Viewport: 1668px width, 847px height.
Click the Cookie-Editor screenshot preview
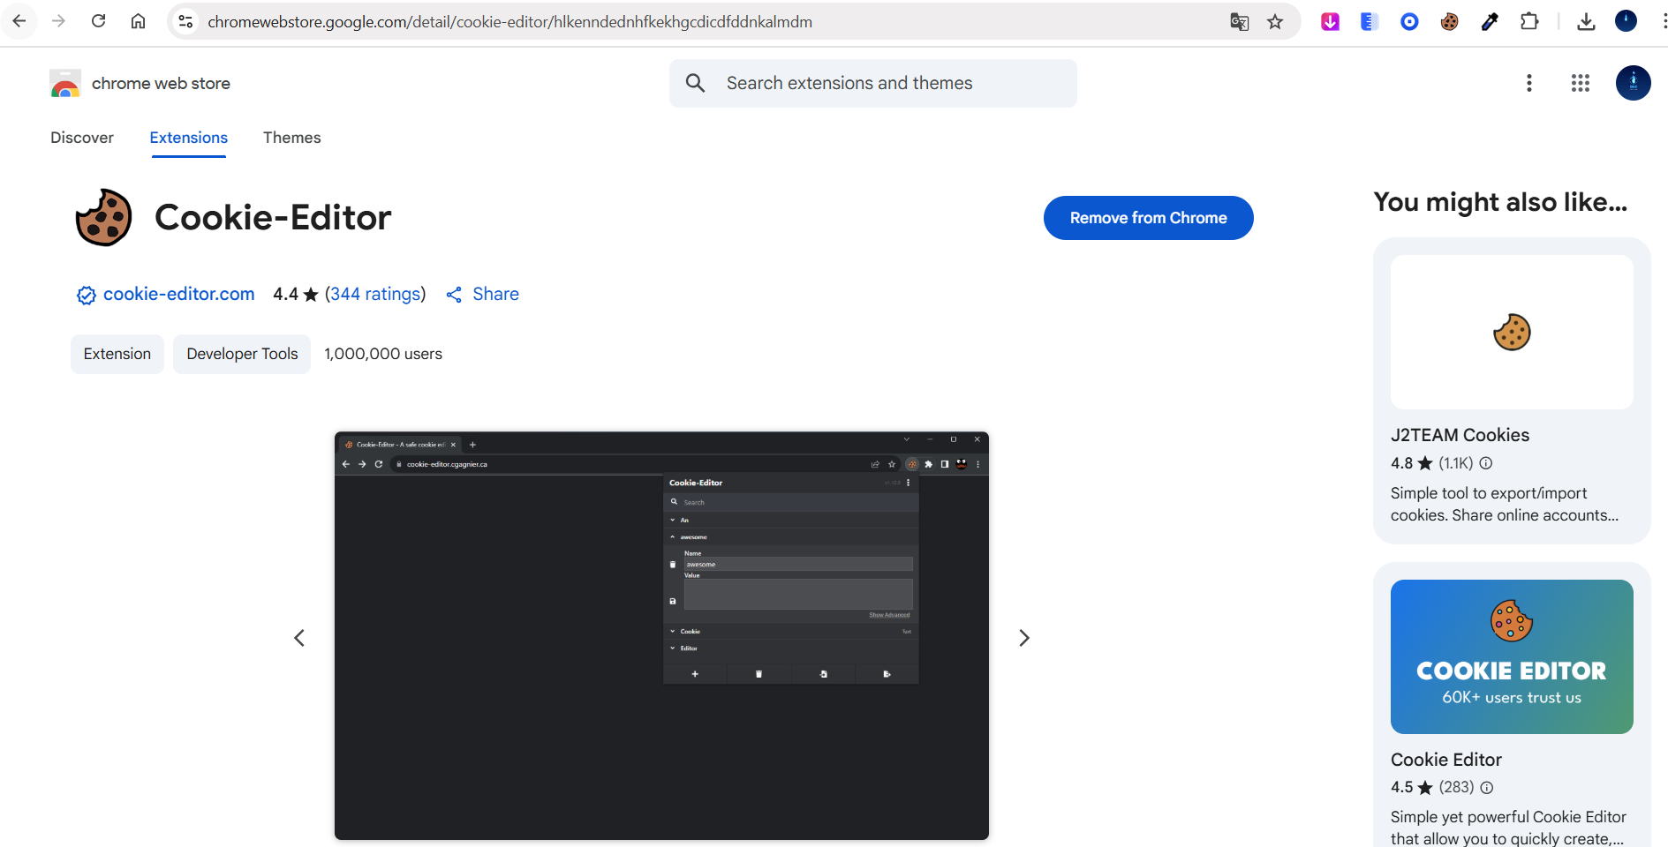pyautogui.click(x=661, y=635)
